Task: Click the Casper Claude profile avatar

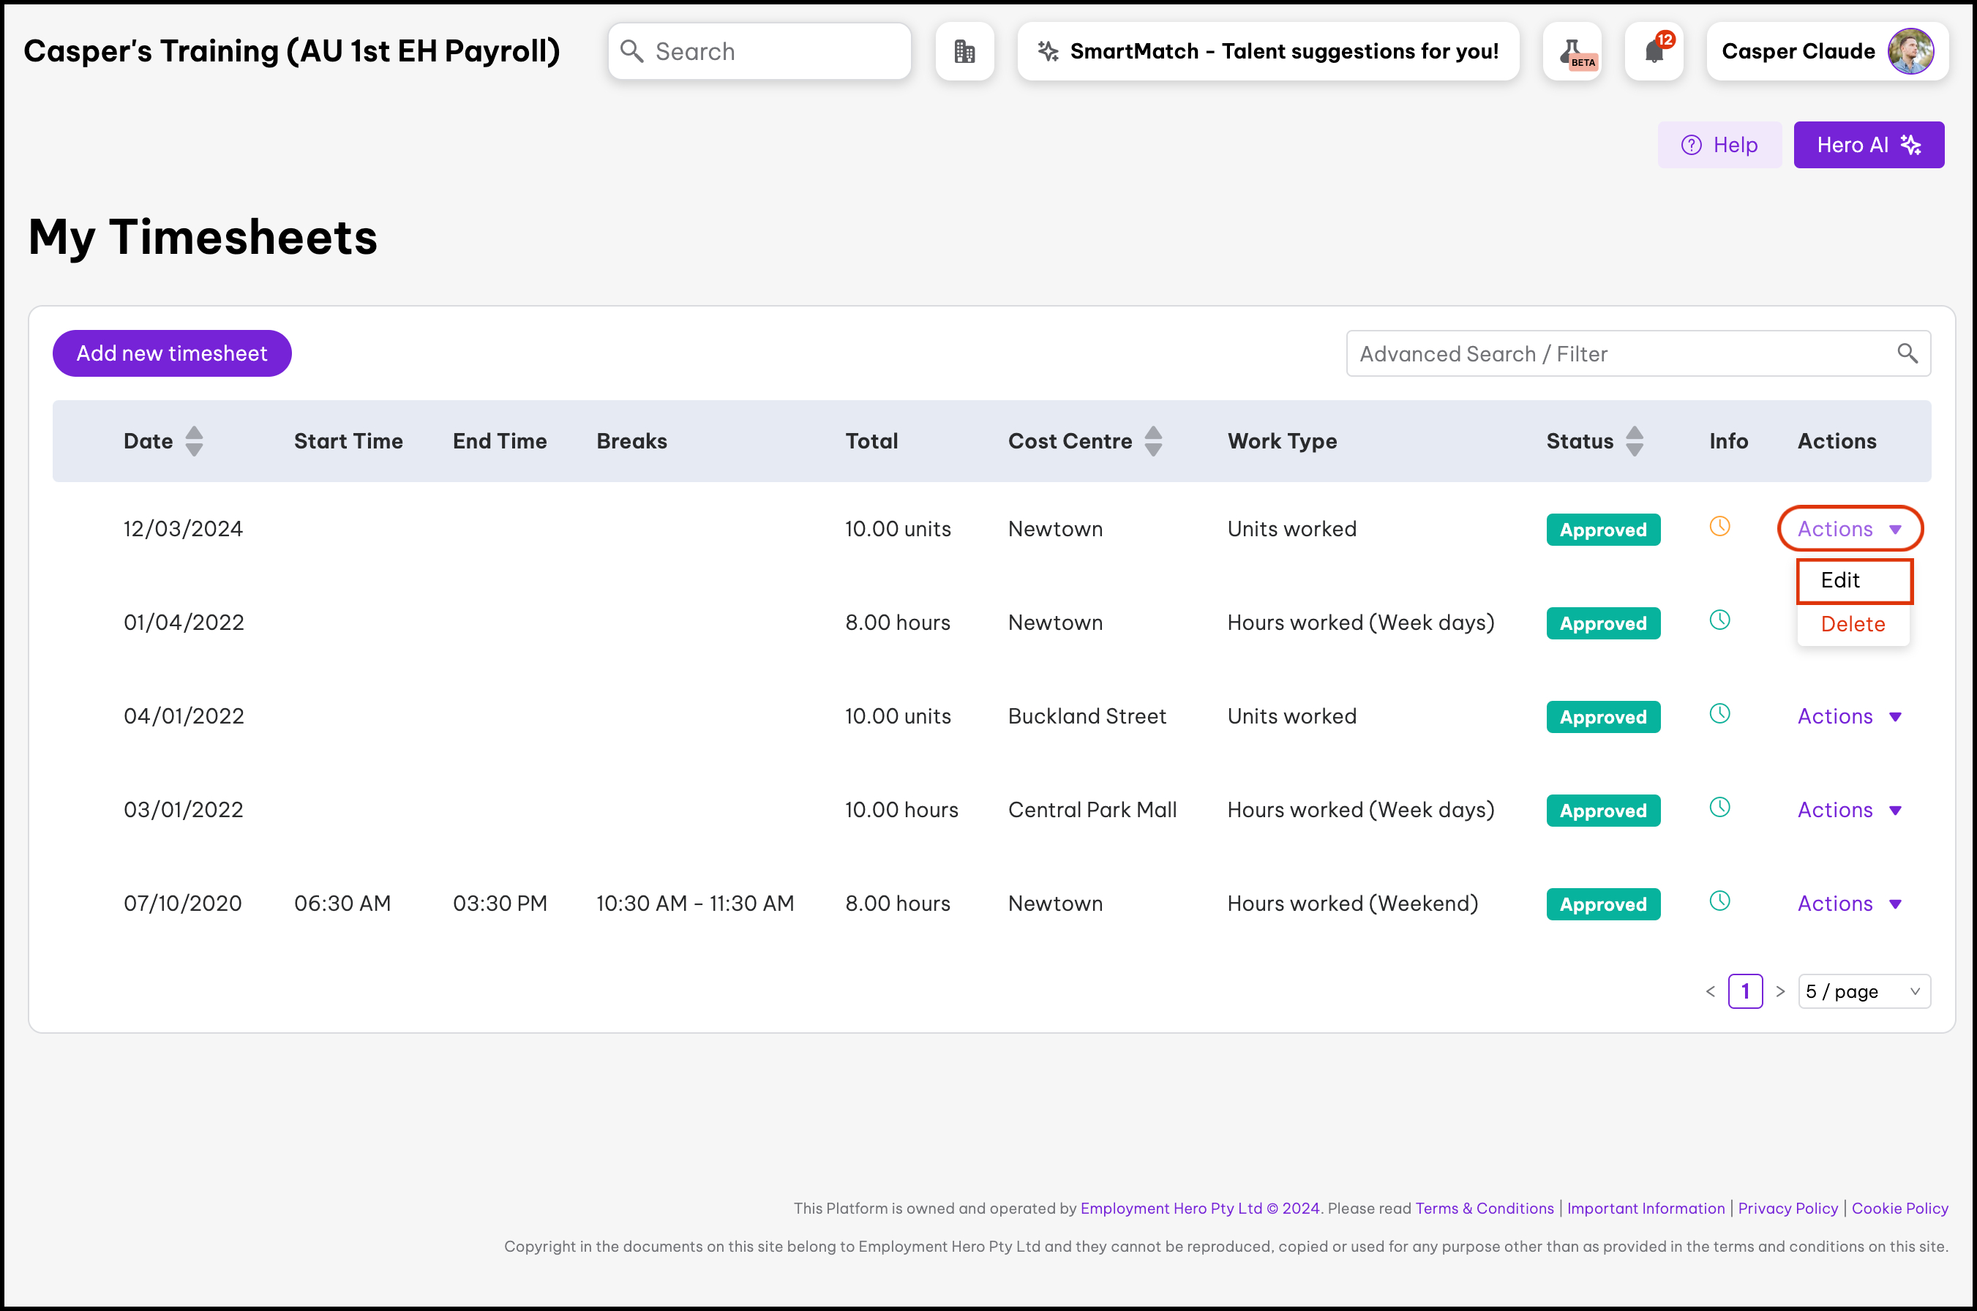Action: click(x=1910, y=52)
